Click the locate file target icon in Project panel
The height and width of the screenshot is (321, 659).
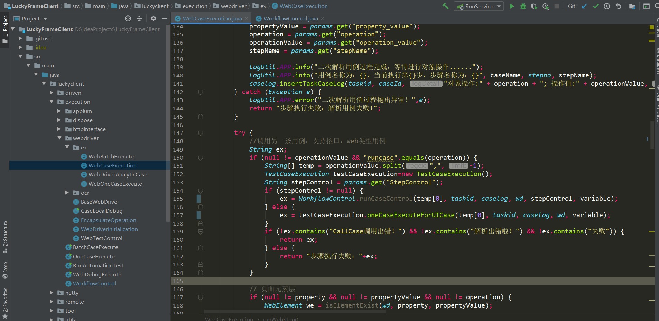point(128,18)
